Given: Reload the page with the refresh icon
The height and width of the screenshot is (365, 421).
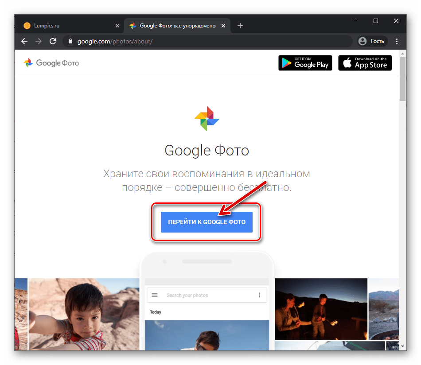Looking at the screenshot, I should pos(53,41).
